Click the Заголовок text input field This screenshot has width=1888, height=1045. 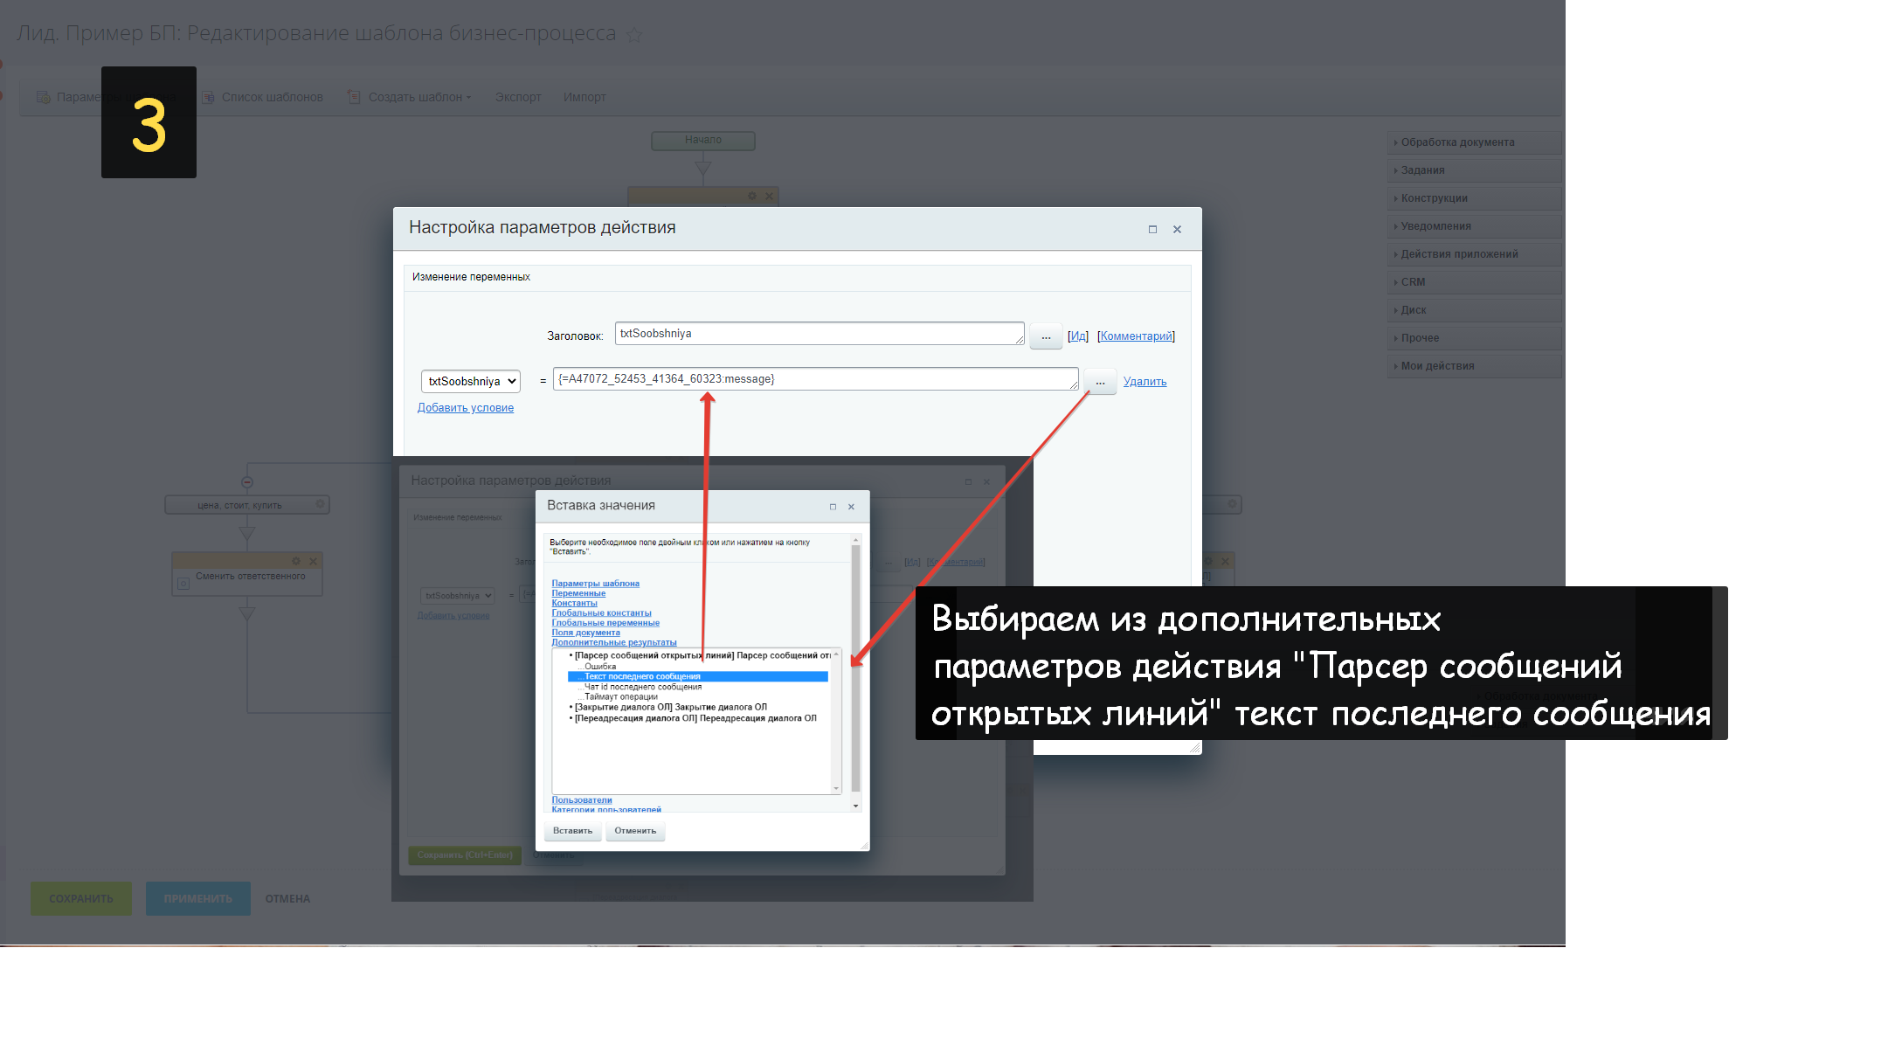pyautogui.click(x=818, y=334)
